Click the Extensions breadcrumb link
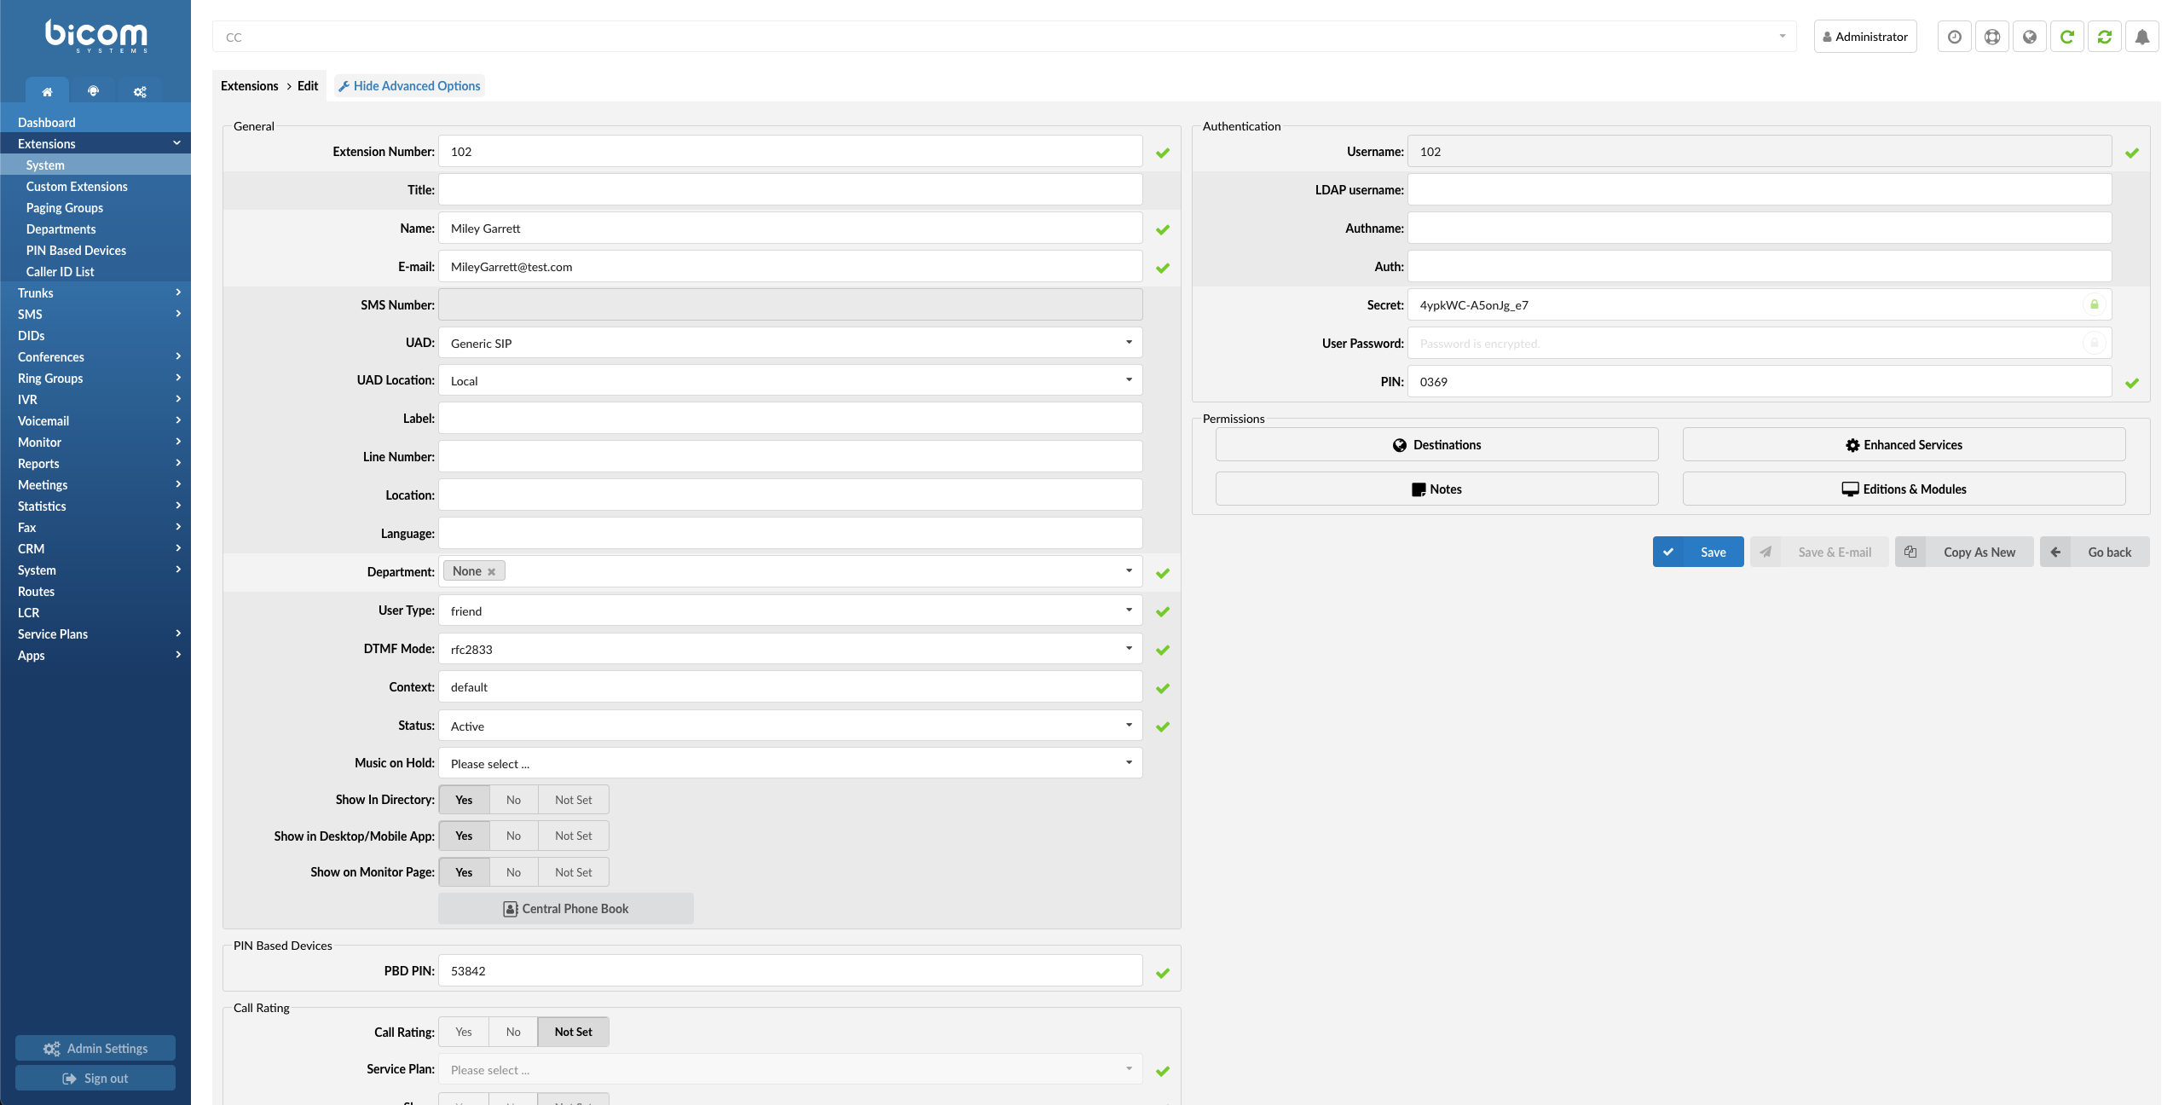 click(x=249, y=85)
